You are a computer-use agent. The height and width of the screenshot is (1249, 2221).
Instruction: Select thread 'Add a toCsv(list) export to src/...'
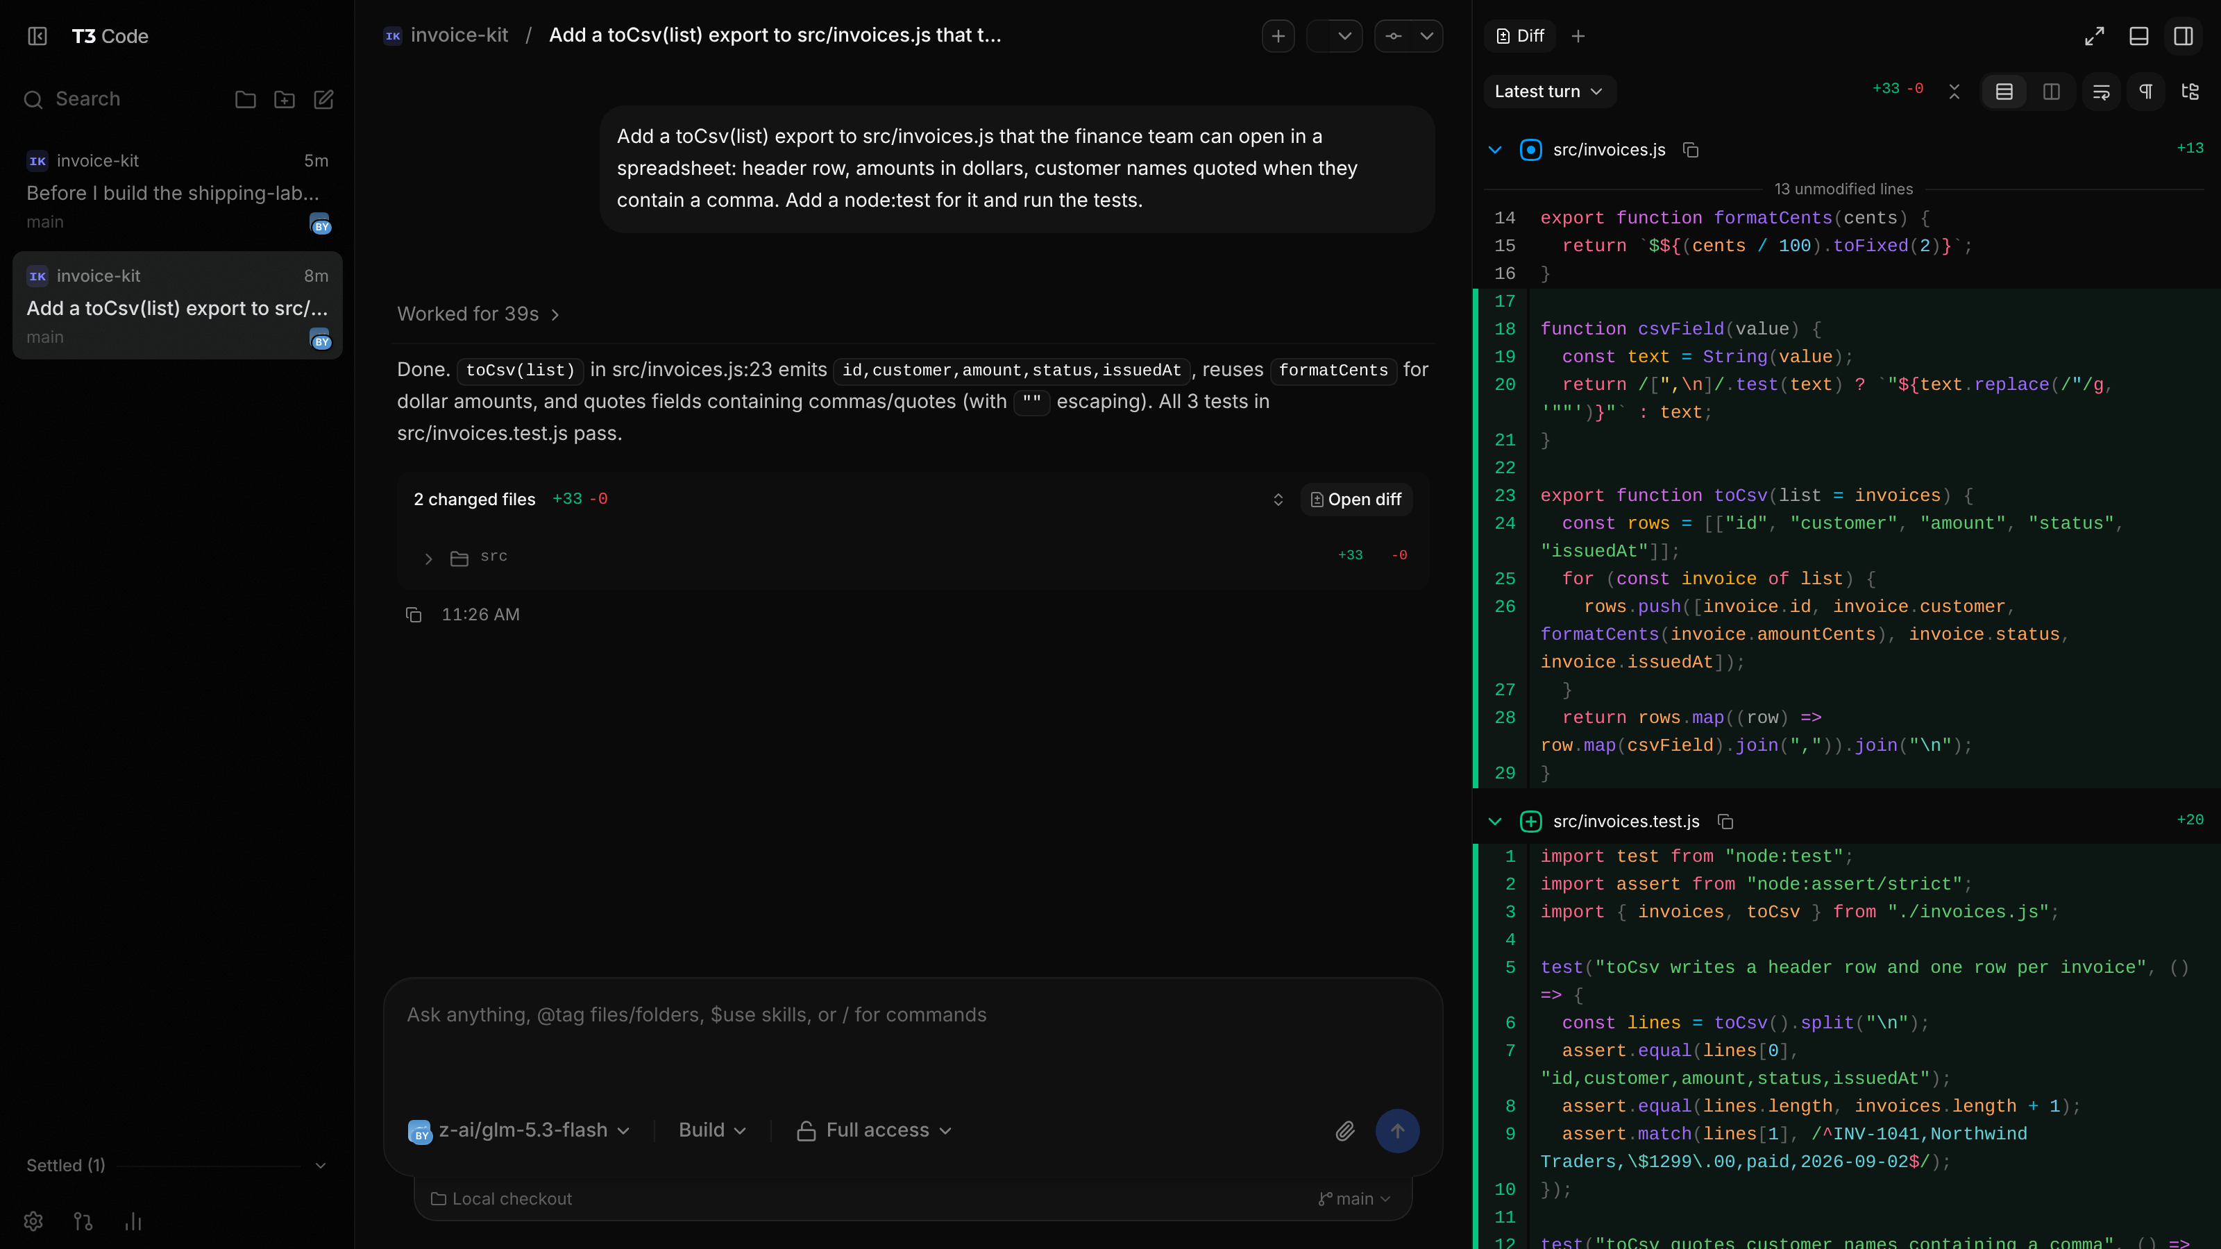pyautogui.click(x=178, y=306)
